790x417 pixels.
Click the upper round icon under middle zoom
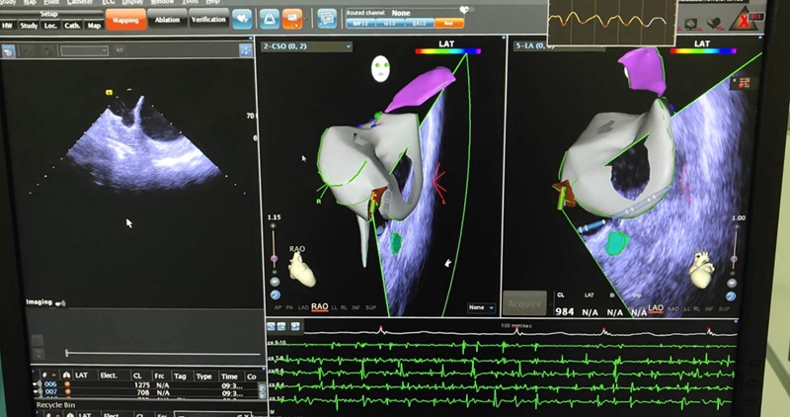tap(275, 282)
